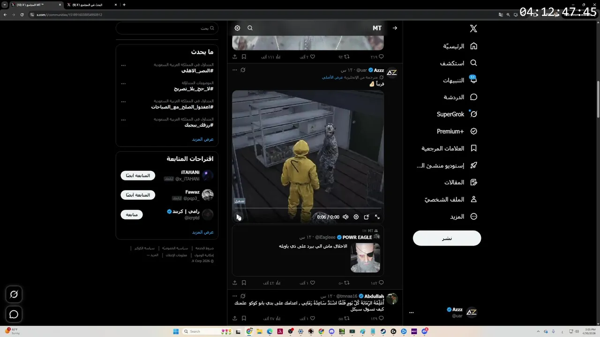
Task: Switch to second browser tab البحث في المجتمع
Action: (91, 5)
